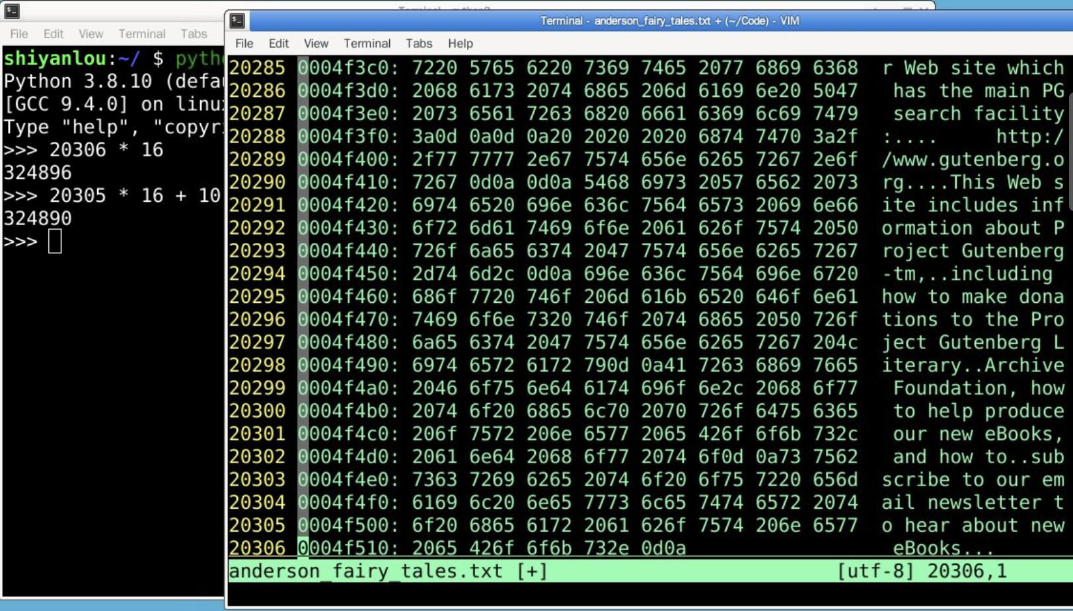Click result 324890 in Python terminal
Screen dimensions: 1073x611
point(38,218)
